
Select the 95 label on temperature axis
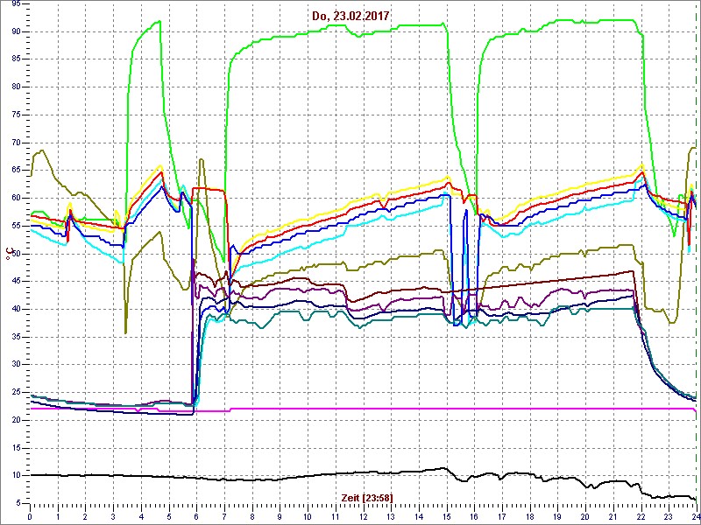point(15,3)
